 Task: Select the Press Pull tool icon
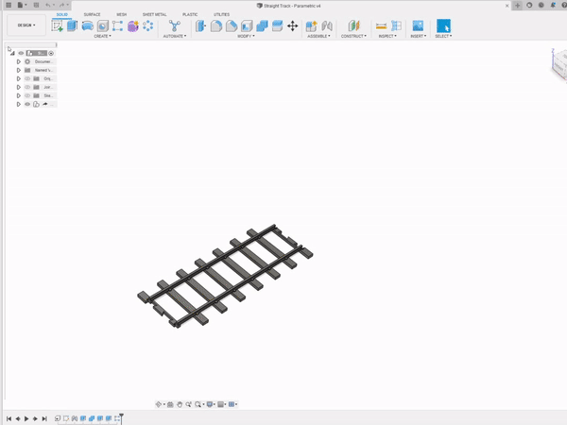[x=200, y=26]
